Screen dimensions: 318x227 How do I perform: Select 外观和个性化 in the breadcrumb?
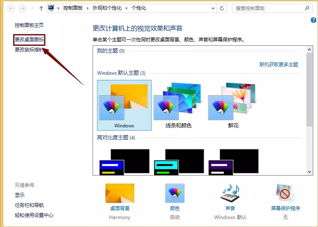[x=107, y=8]
